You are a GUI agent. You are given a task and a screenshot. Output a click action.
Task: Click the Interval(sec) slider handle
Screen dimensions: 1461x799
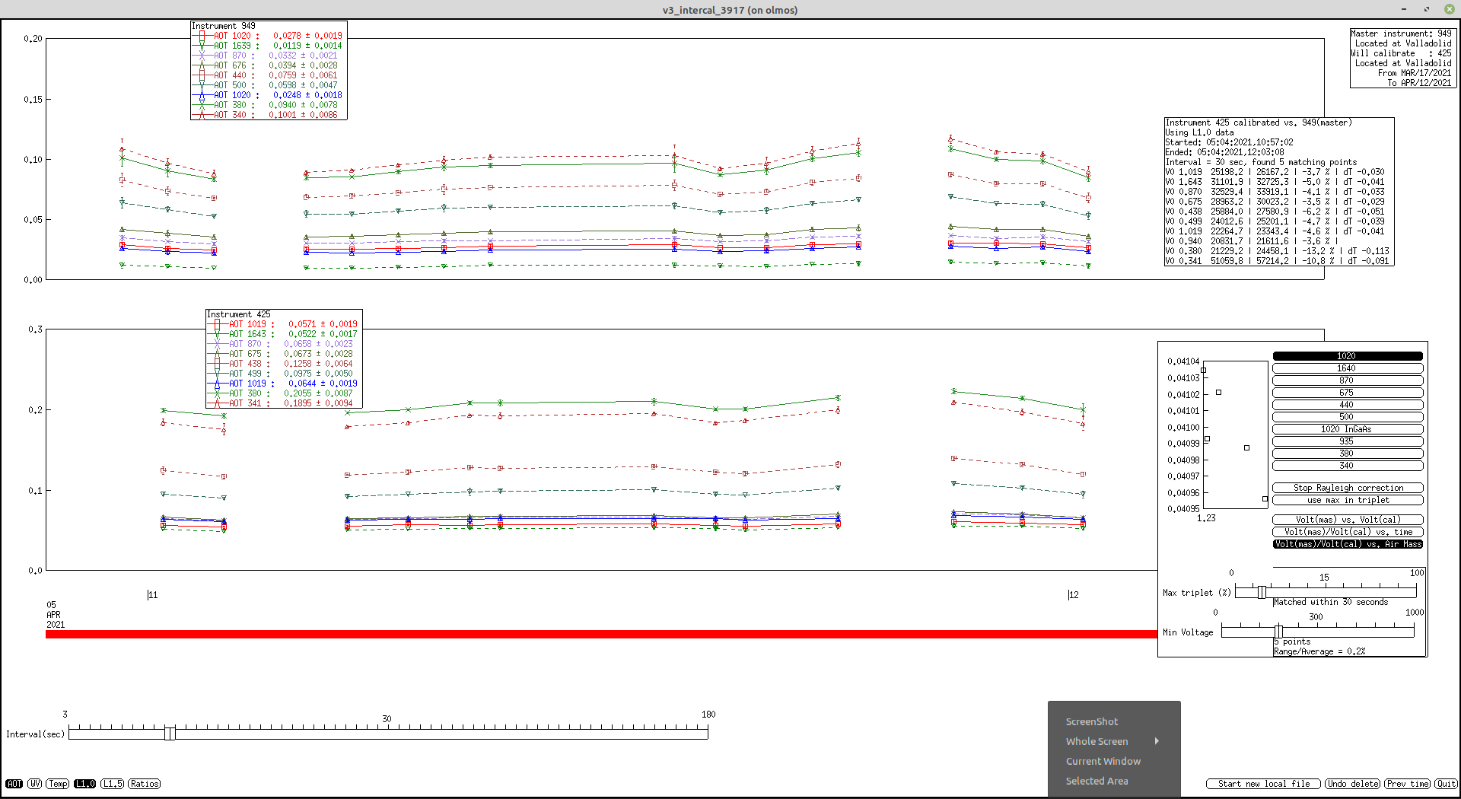(x=170, y=733)
